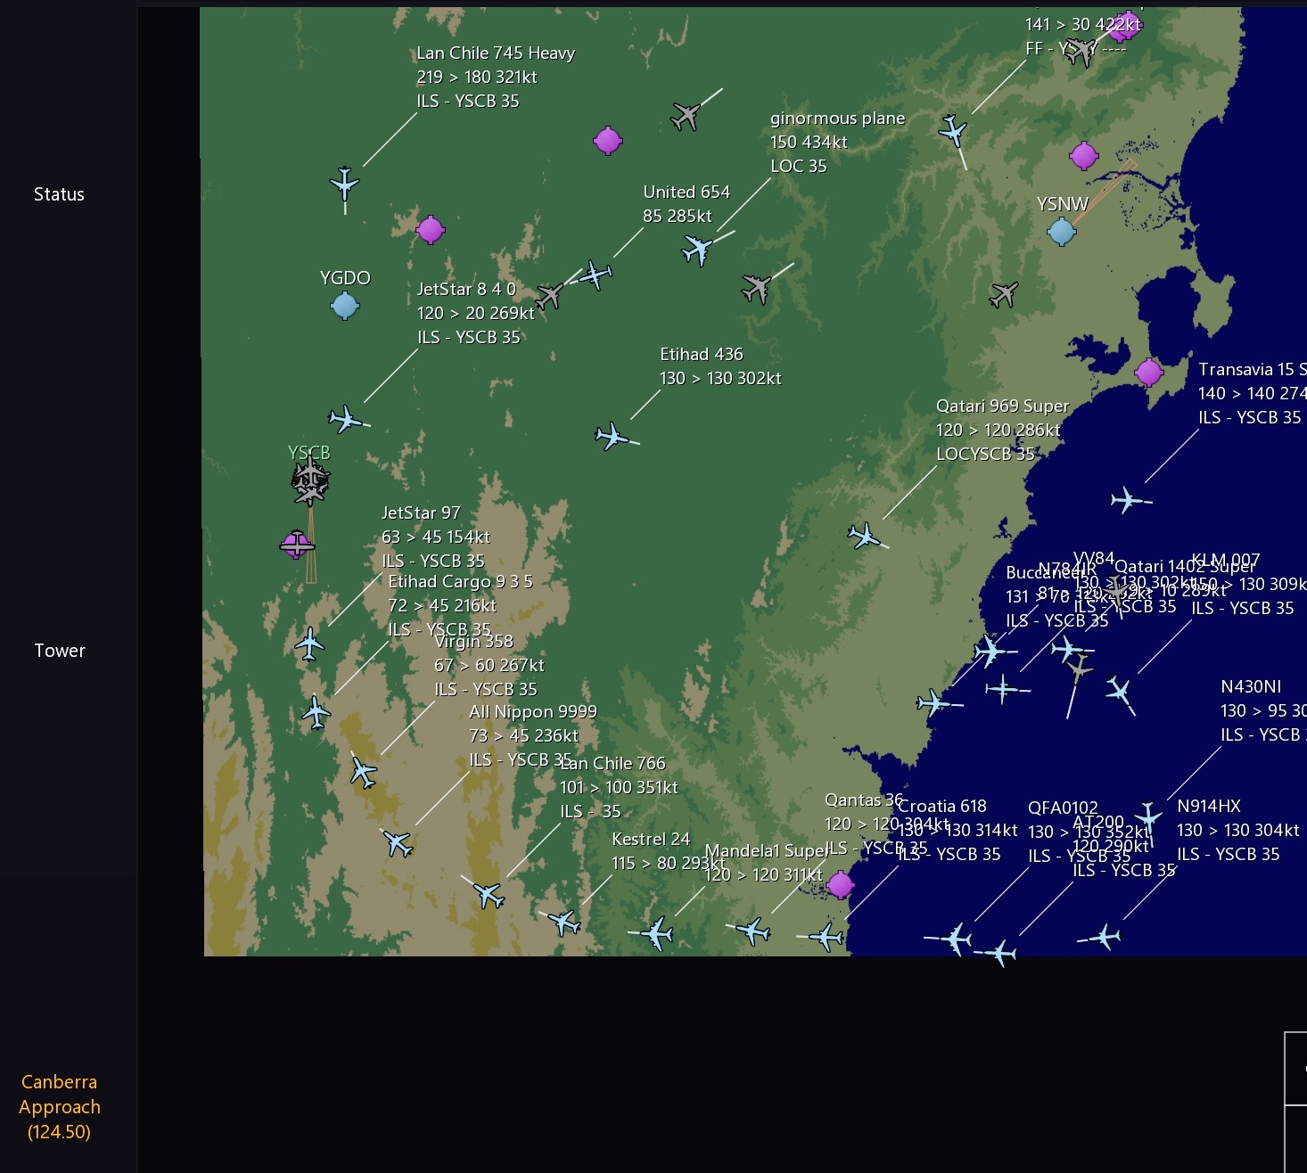Click the purple fix marker below YSCB runway
Image resolution: width=1307 pixels, height=1173 pixels.
[x=296, y=544]
